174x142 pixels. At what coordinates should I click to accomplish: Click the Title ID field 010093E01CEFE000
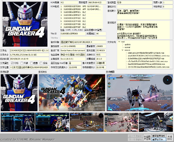73,33
